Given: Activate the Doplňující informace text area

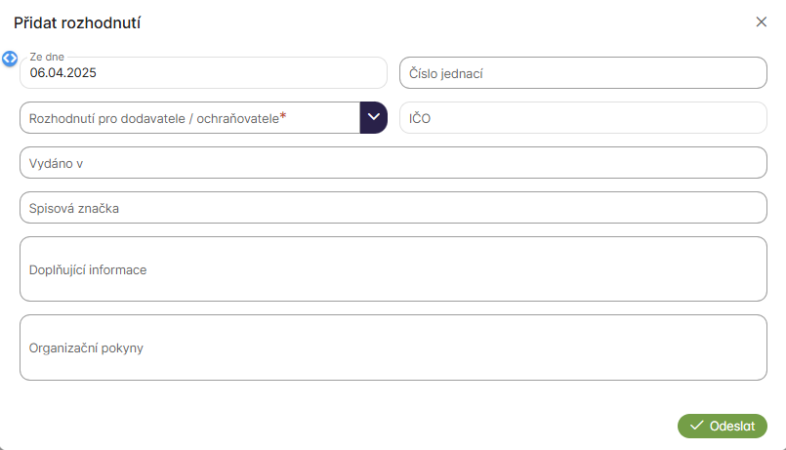Looking at the screenshot, I should pos(393,269).
